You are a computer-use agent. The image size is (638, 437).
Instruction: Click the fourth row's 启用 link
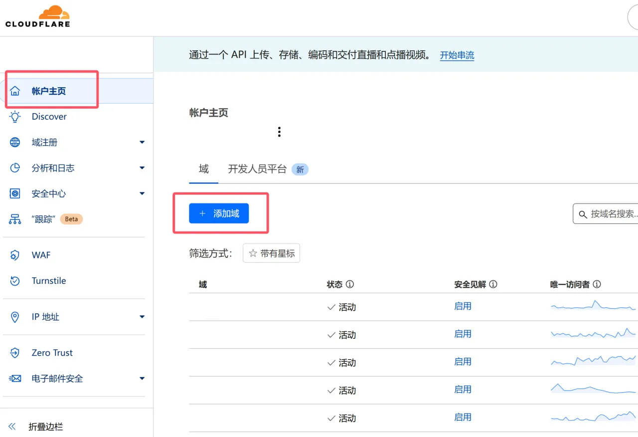point(463,390)
